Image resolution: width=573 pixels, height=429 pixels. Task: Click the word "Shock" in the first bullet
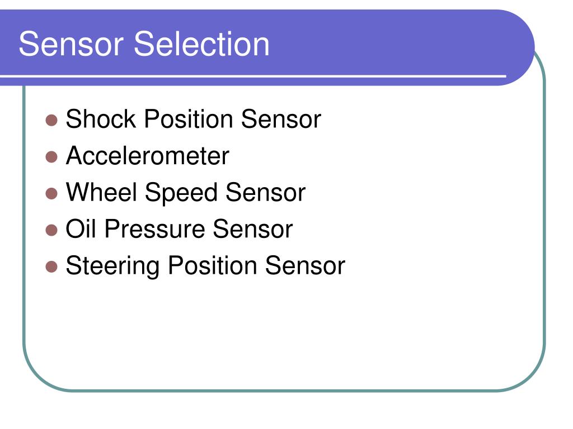[101, 119]
